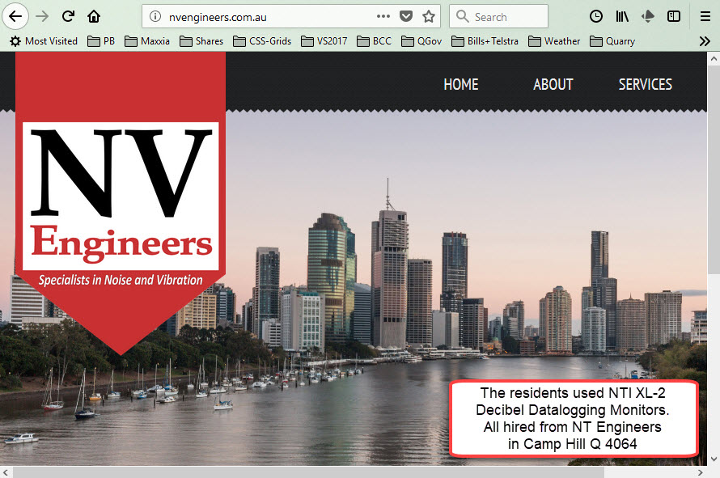Image resolution: width=720 pixels, height=478 pixels.
Task: Save page to Pocket icon
Action: [406, 16]
